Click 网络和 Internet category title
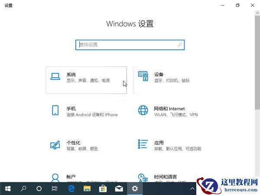Screen dimensions: 260x195 coord(169,109)
